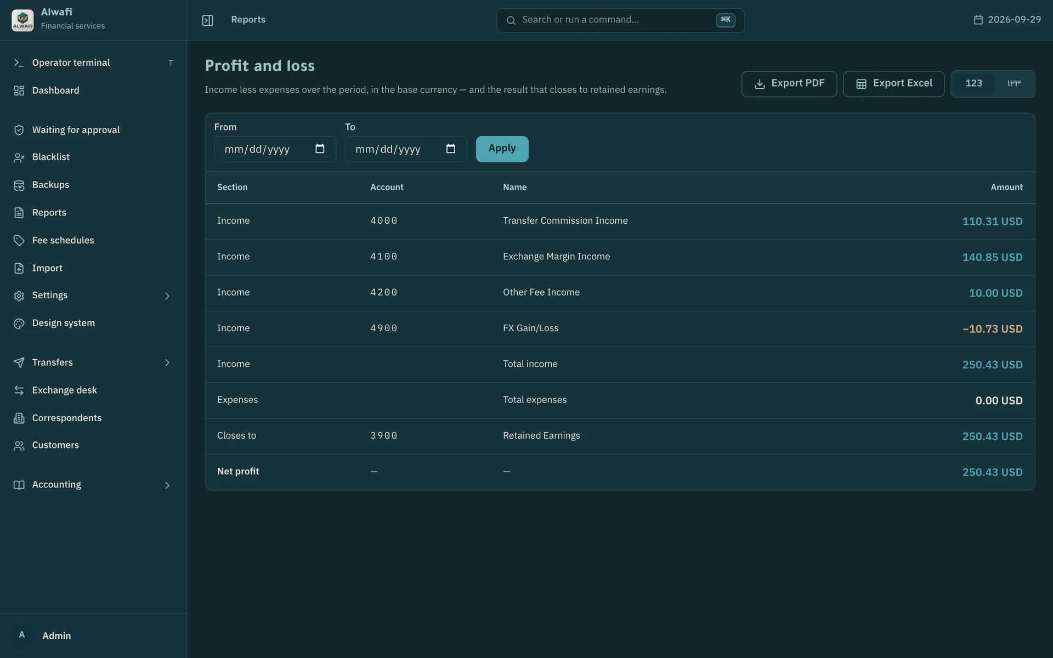Click the Exchange desk arrows icon
Viewport: 1053px width, 658px height.
click(x=19, y=390)
